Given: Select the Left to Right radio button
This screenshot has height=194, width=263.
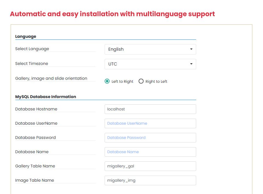Looking at the screenshot, I should [x=107, y=81].
